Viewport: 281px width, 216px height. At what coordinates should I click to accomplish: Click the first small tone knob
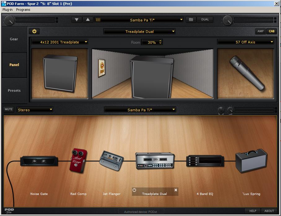coord(221,110)
